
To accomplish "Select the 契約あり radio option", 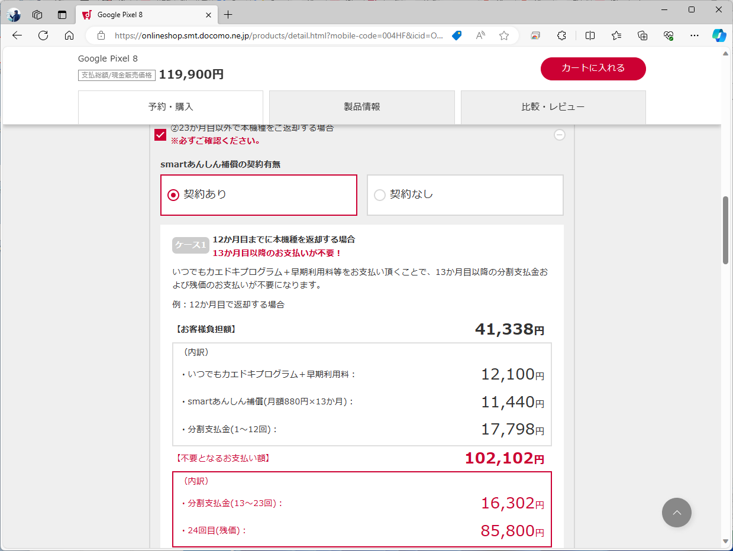I will click(x=173, y=195).
